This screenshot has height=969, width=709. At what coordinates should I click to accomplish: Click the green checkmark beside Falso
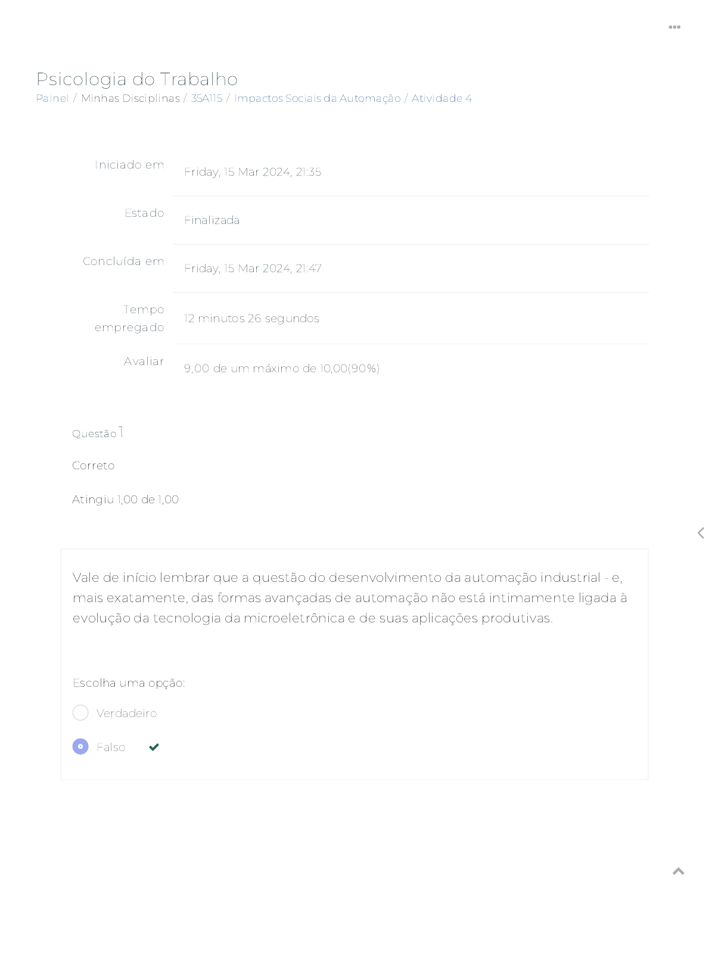pyautogui.click(x=154, y=747)
